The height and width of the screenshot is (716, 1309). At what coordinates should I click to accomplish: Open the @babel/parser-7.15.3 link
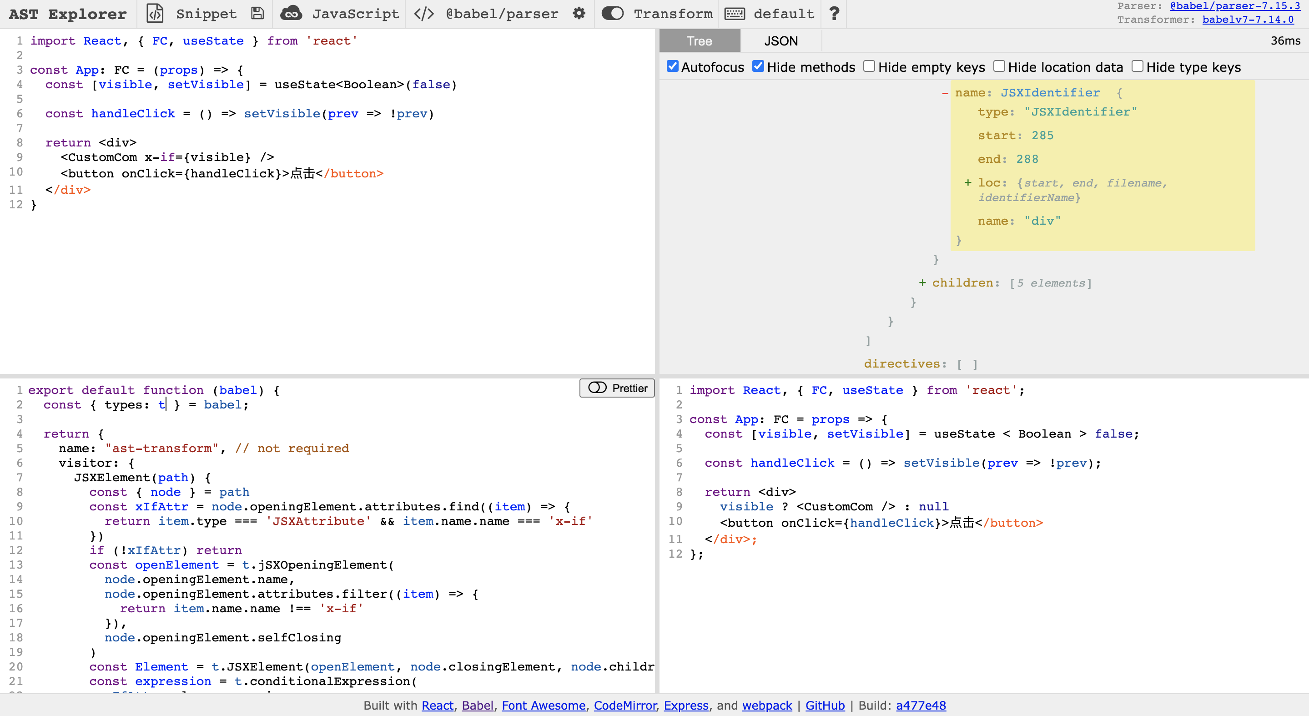click(1235, 6)
